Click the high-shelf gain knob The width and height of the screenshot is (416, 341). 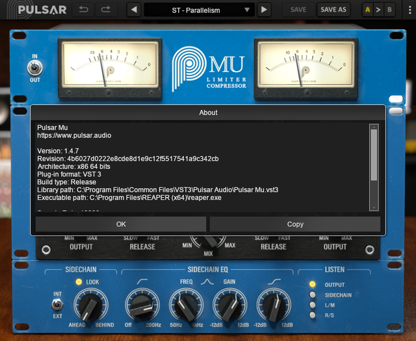pos(274,305)
